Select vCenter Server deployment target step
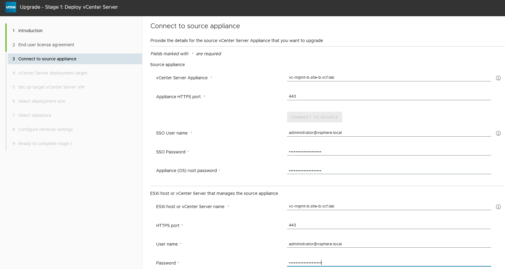 point(53,73)
